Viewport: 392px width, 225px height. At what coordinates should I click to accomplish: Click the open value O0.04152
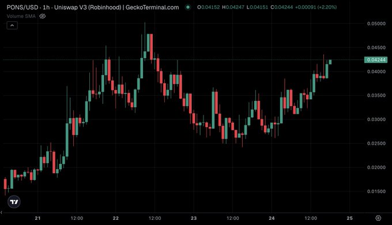click(209, 7)
